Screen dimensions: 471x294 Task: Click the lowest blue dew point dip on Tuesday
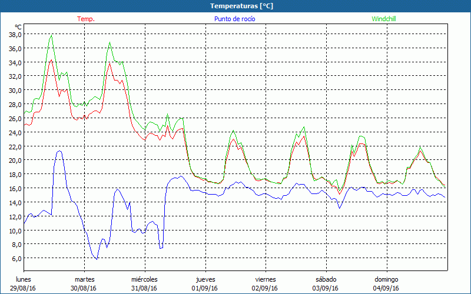[x=97, y=258]
